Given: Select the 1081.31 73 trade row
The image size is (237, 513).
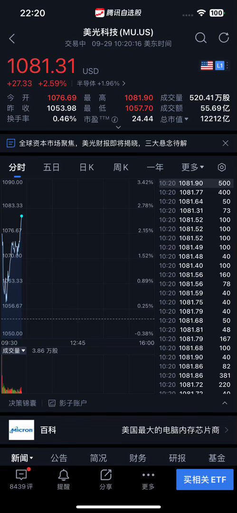Looking at the screenshot, I should point(197,211).
